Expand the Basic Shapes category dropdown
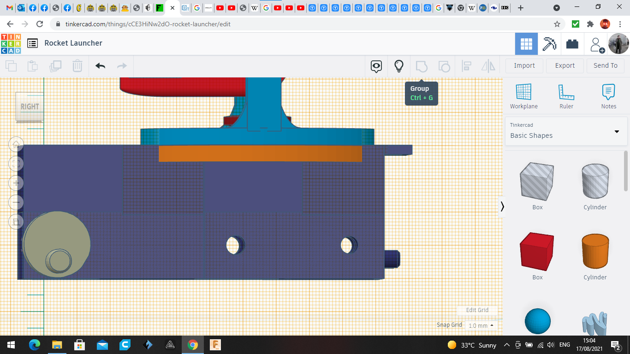The width and height of the screenshot is (630, 354). click(617, 132)
